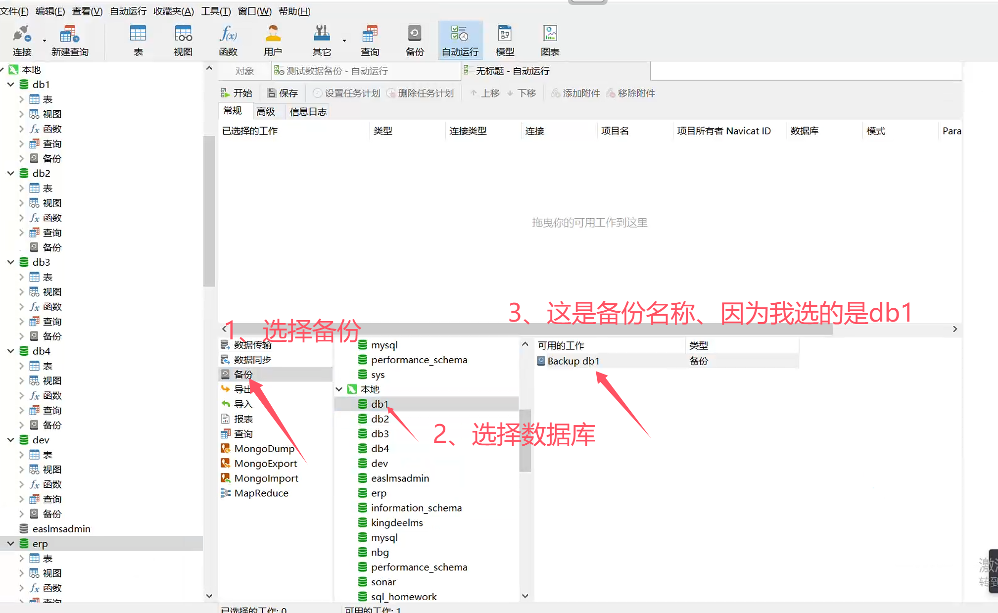998x613 pixels.
Task: Open New Query from toolbar
Action: (x=70, y=40)
